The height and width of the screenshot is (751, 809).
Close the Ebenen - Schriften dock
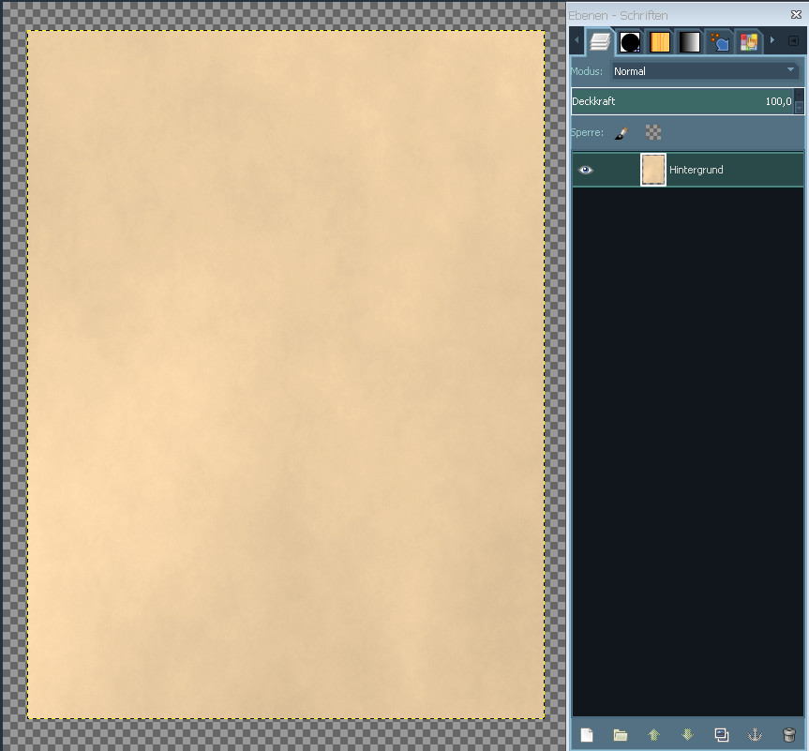tap(796, 15)
